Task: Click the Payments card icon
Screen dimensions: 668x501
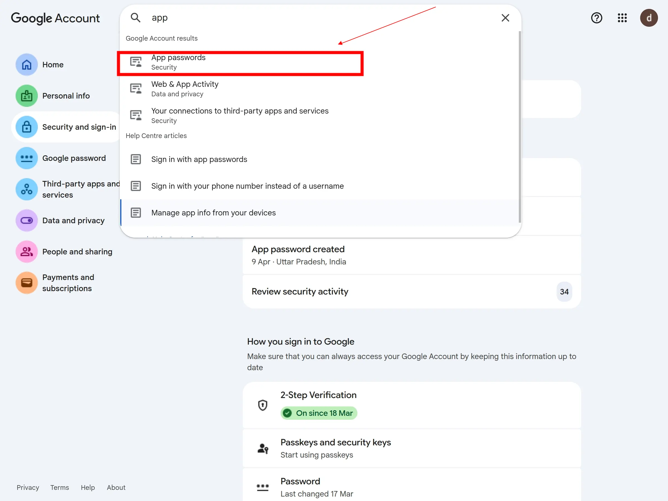Action: click(x=26, y=283)
